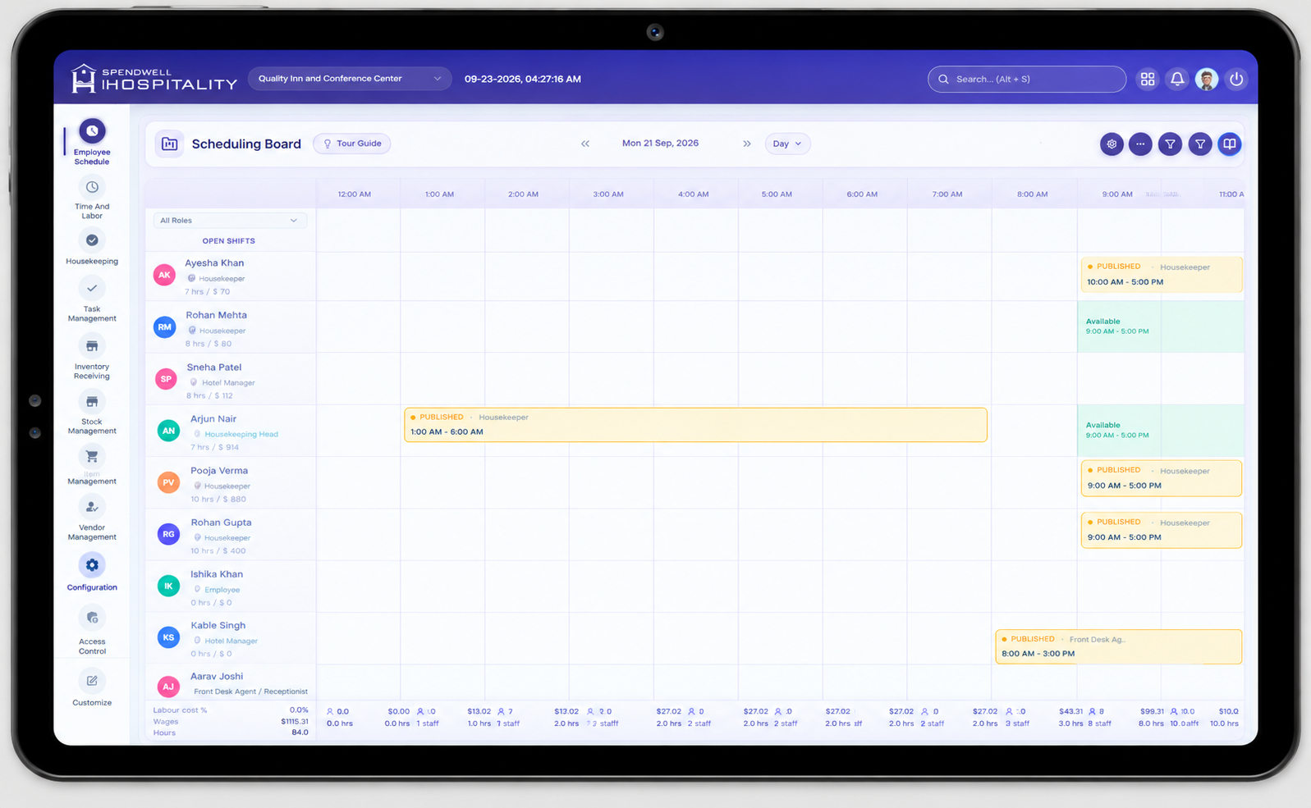Image resolution: width=1311 pixels, height=808 pixels.
Task: Open Stock Management module
Action: click(92, 413)
